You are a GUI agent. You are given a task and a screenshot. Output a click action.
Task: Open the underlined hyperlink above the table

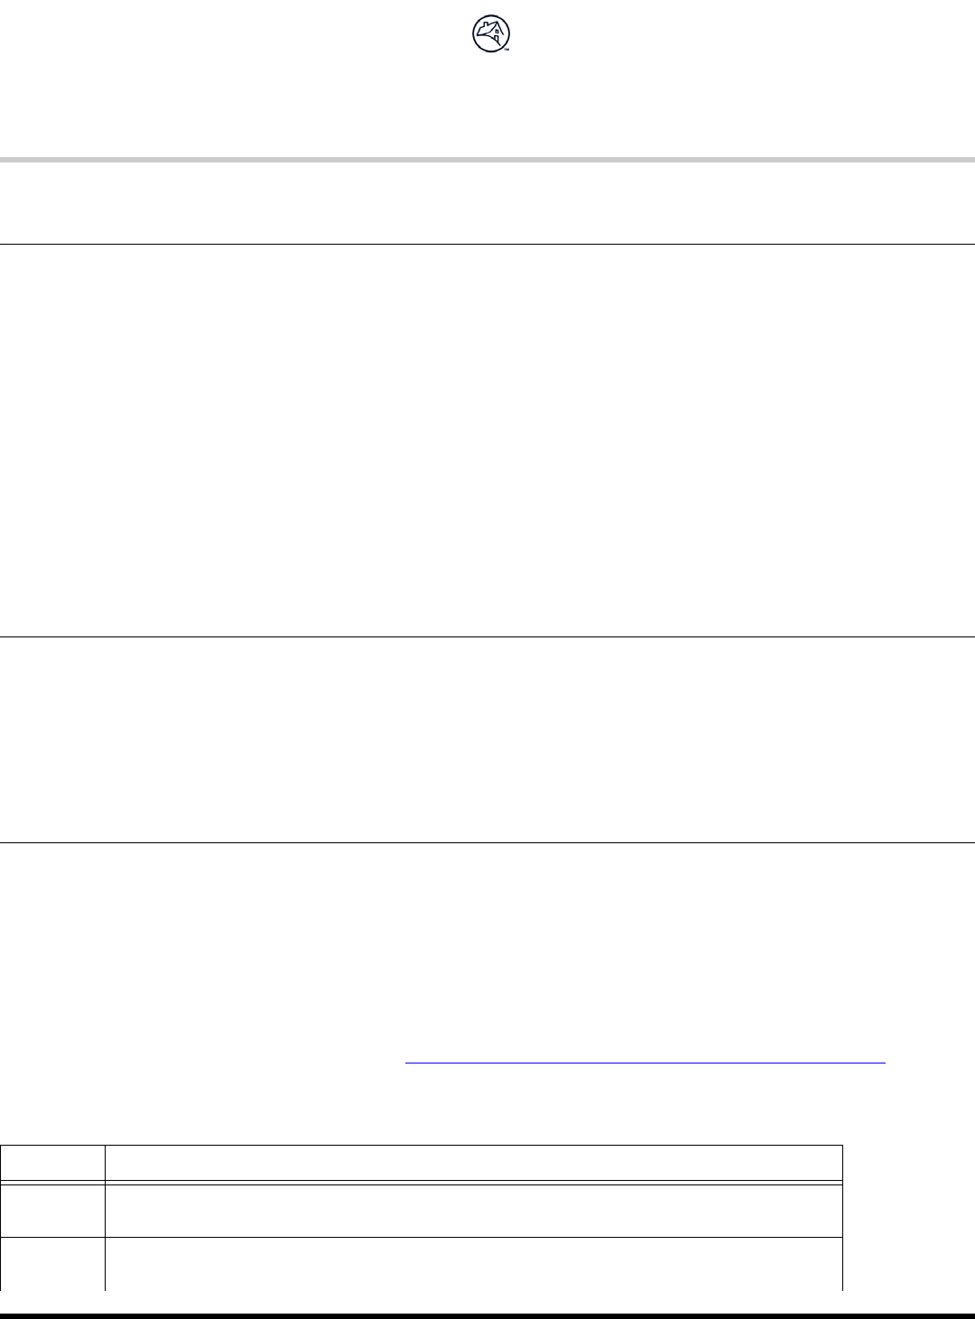pyautogui.click(x=645, y=1063)
